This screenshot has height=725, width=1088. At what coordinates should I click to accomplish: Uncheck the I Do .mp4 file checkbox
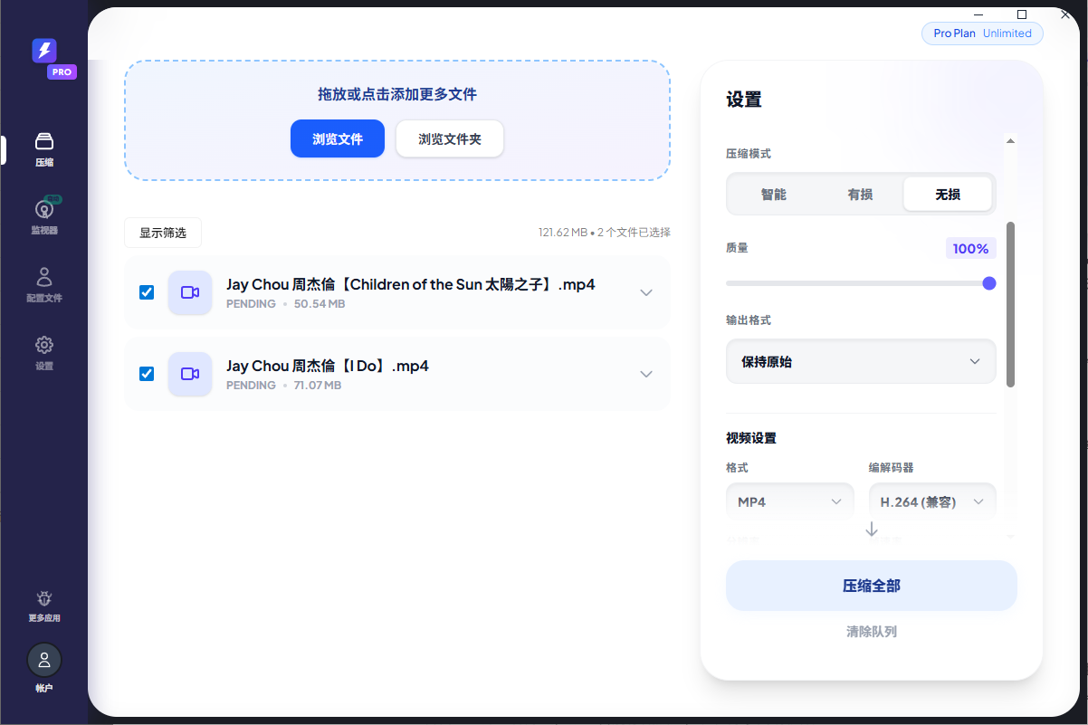(x=147, y=374)
